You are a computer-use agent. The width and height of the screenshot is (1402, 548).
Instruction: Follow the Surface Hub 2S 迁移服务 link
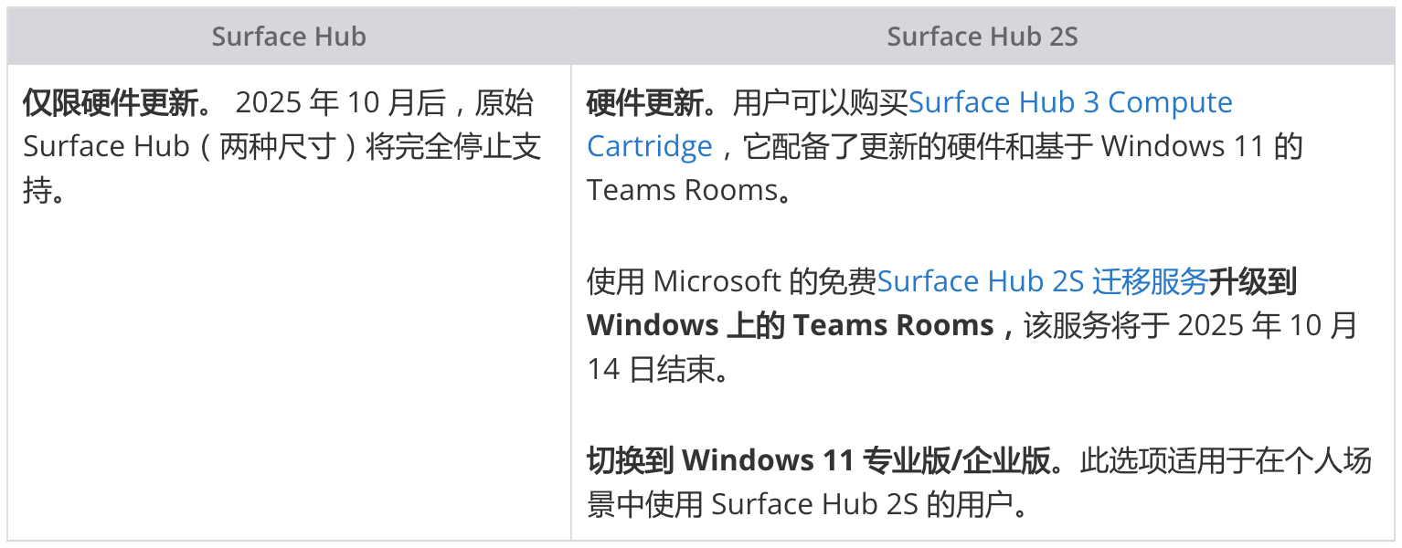pos(1043,282)
